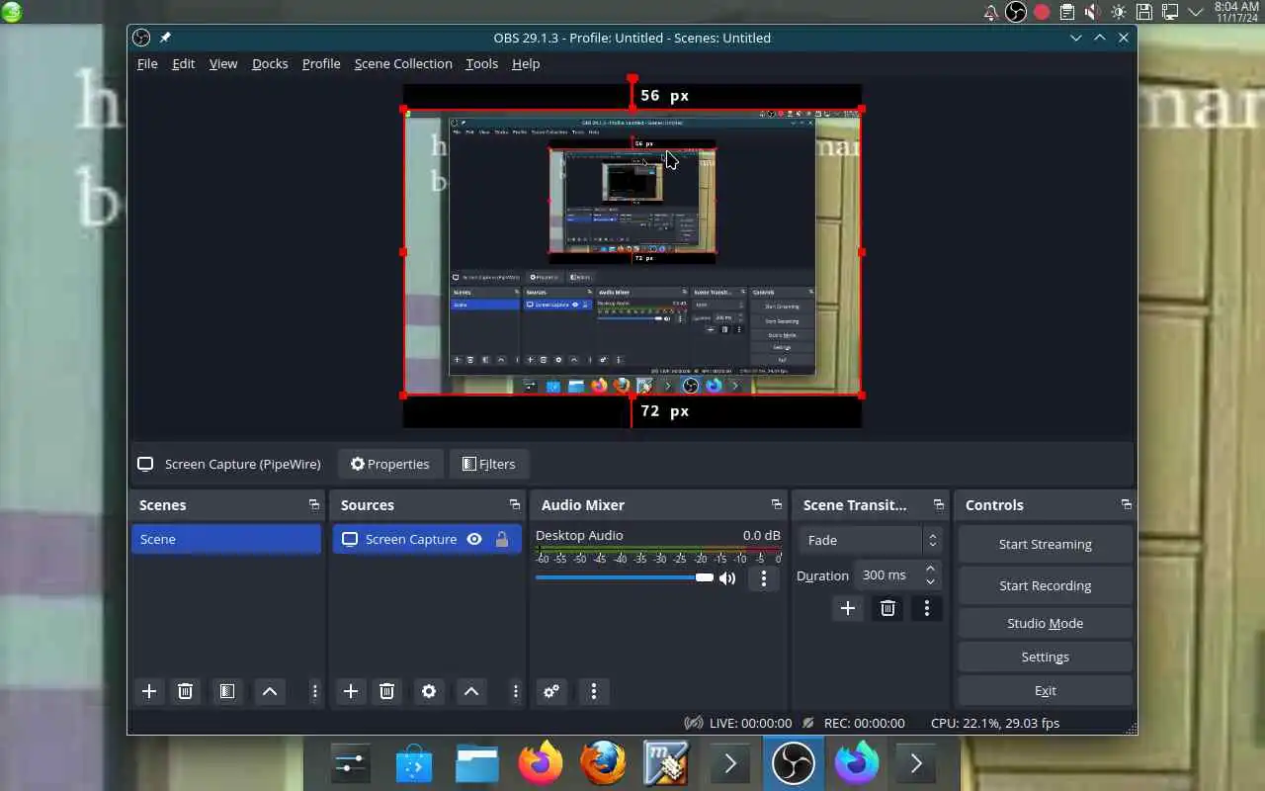
Task: Move source up with arrow icon
Action: click(x=471, y=692)
